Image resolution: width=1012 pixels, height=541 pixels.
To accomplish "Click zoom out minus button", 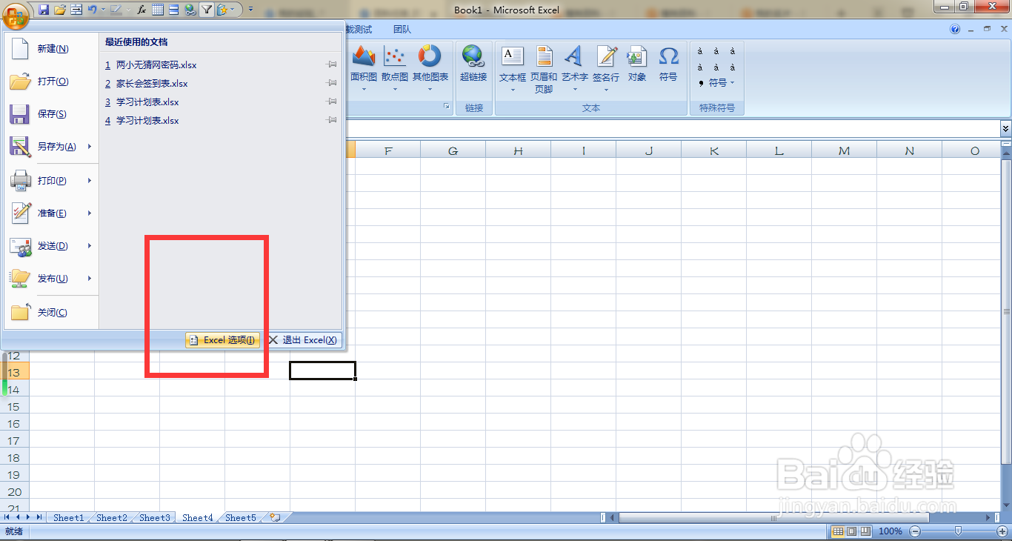I will click(916, 531).
